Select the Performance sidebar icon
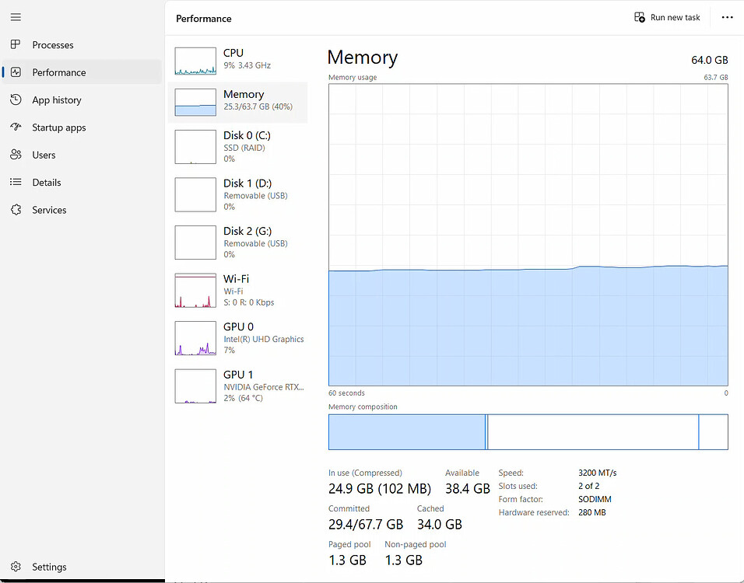 point(16,72)
